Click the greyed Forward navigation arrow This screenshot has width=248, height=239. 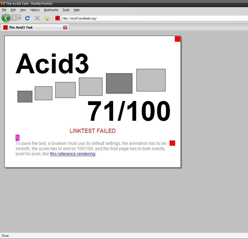pos(14,18)
